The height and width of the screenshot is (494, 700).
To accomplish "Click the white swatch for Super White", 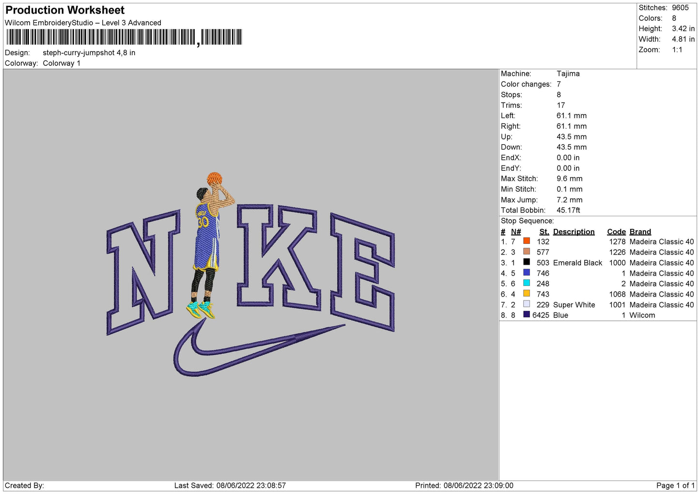I will [527, 304].
